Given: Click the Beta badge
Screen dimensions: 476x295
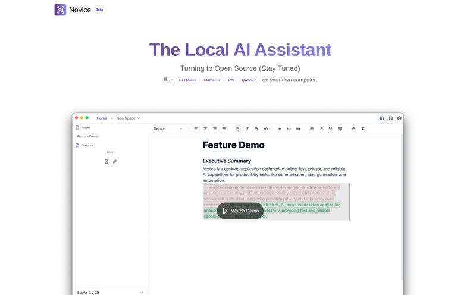Looking at the screenshot, I should point(99,10).
